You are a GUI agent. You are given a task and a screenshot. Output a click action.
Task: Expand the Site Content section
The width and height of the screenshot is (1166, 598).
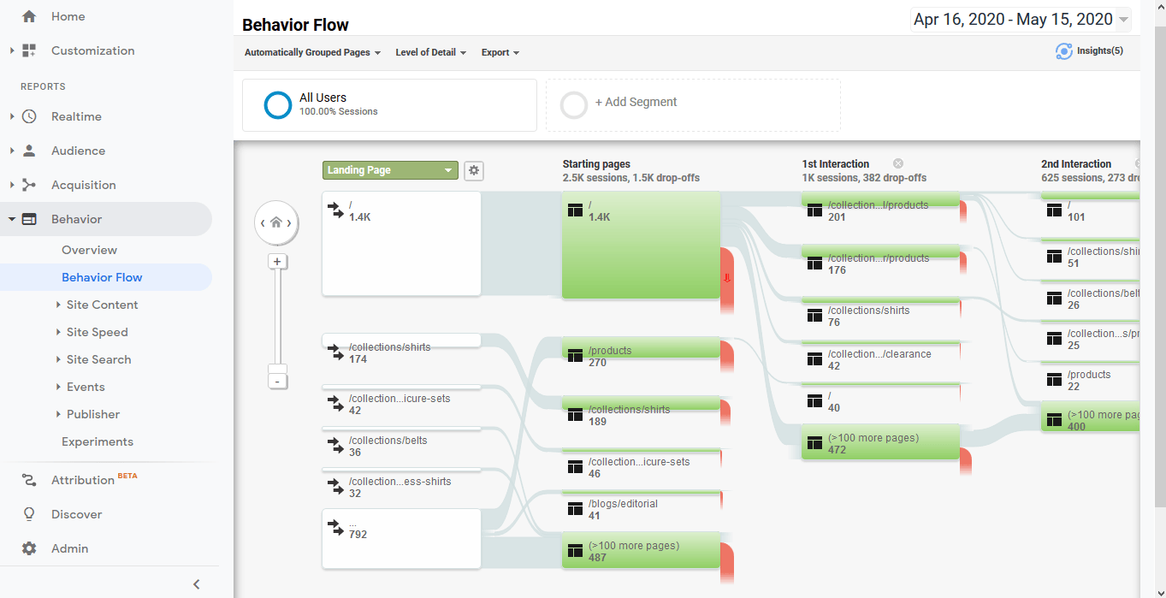(x=102, y=305)
